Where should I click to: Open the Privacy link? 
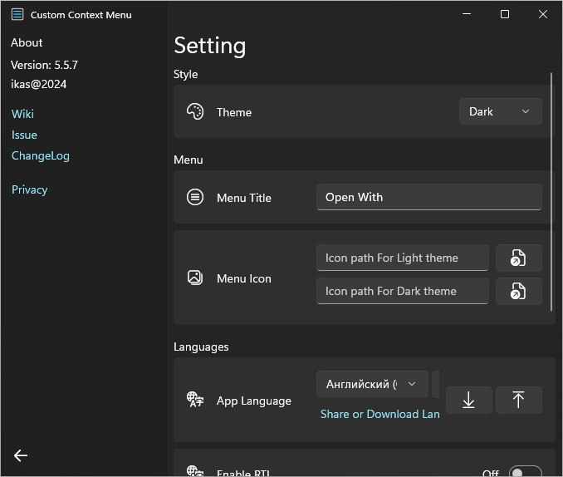(x=30, y=189)
